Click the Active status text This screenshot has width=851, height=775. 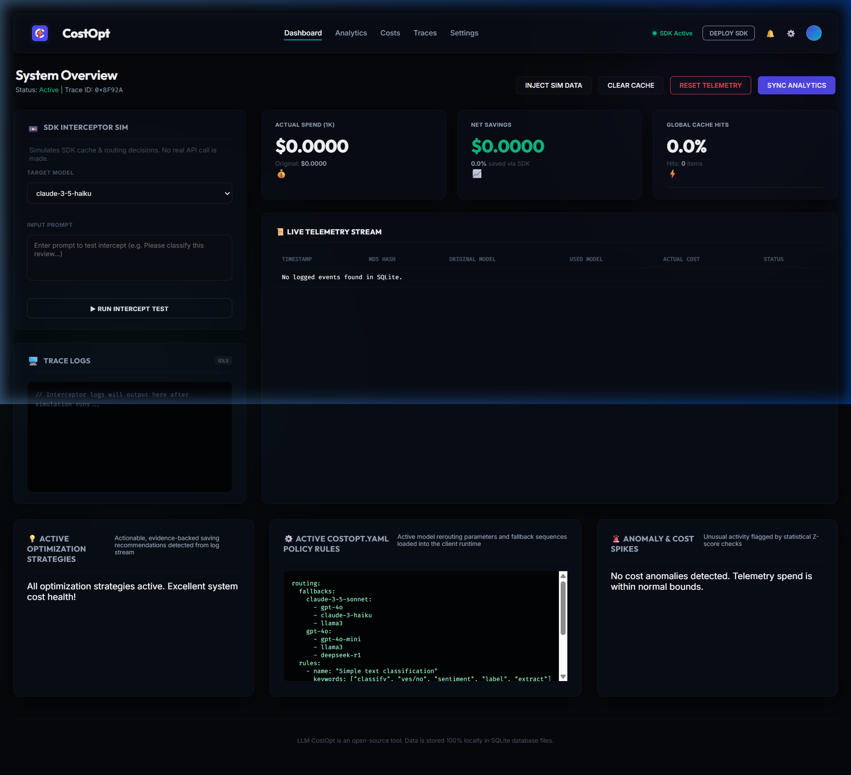tap(49, 90)
